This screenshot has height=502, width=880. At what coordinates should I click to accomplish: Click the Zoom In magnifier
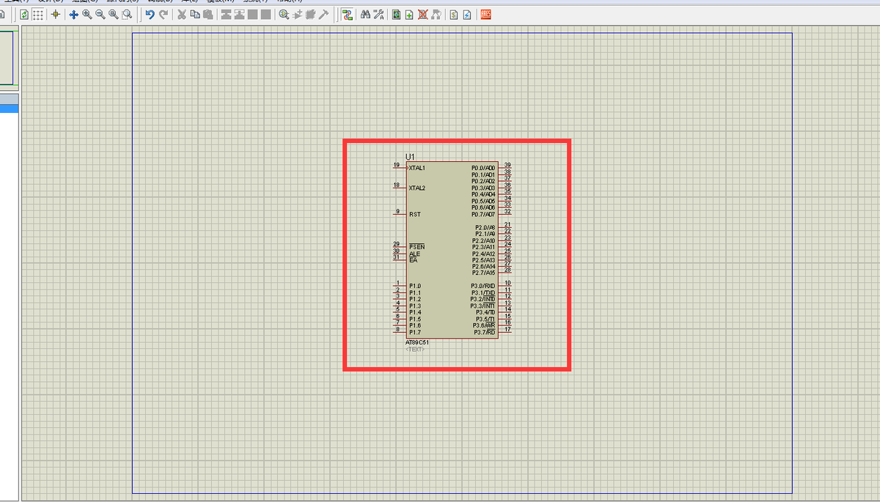87,14
